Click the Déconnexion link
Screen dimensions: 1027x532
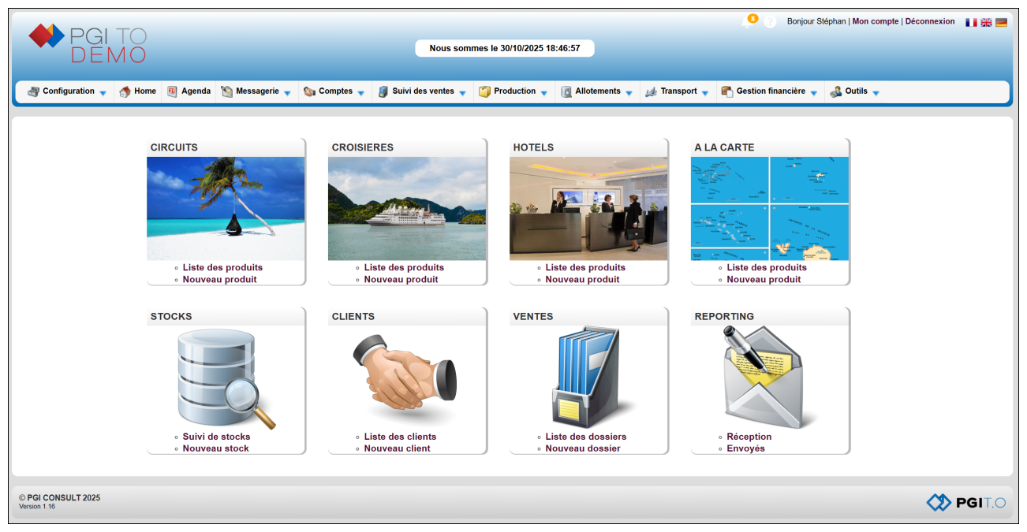click(929, 22)
